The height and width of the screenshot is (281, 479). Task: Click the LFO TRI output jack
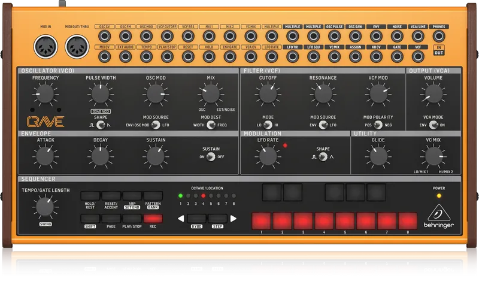(x=293, y=57)
